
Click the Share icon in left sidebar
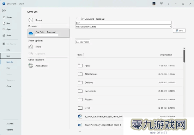coord(4,35)
